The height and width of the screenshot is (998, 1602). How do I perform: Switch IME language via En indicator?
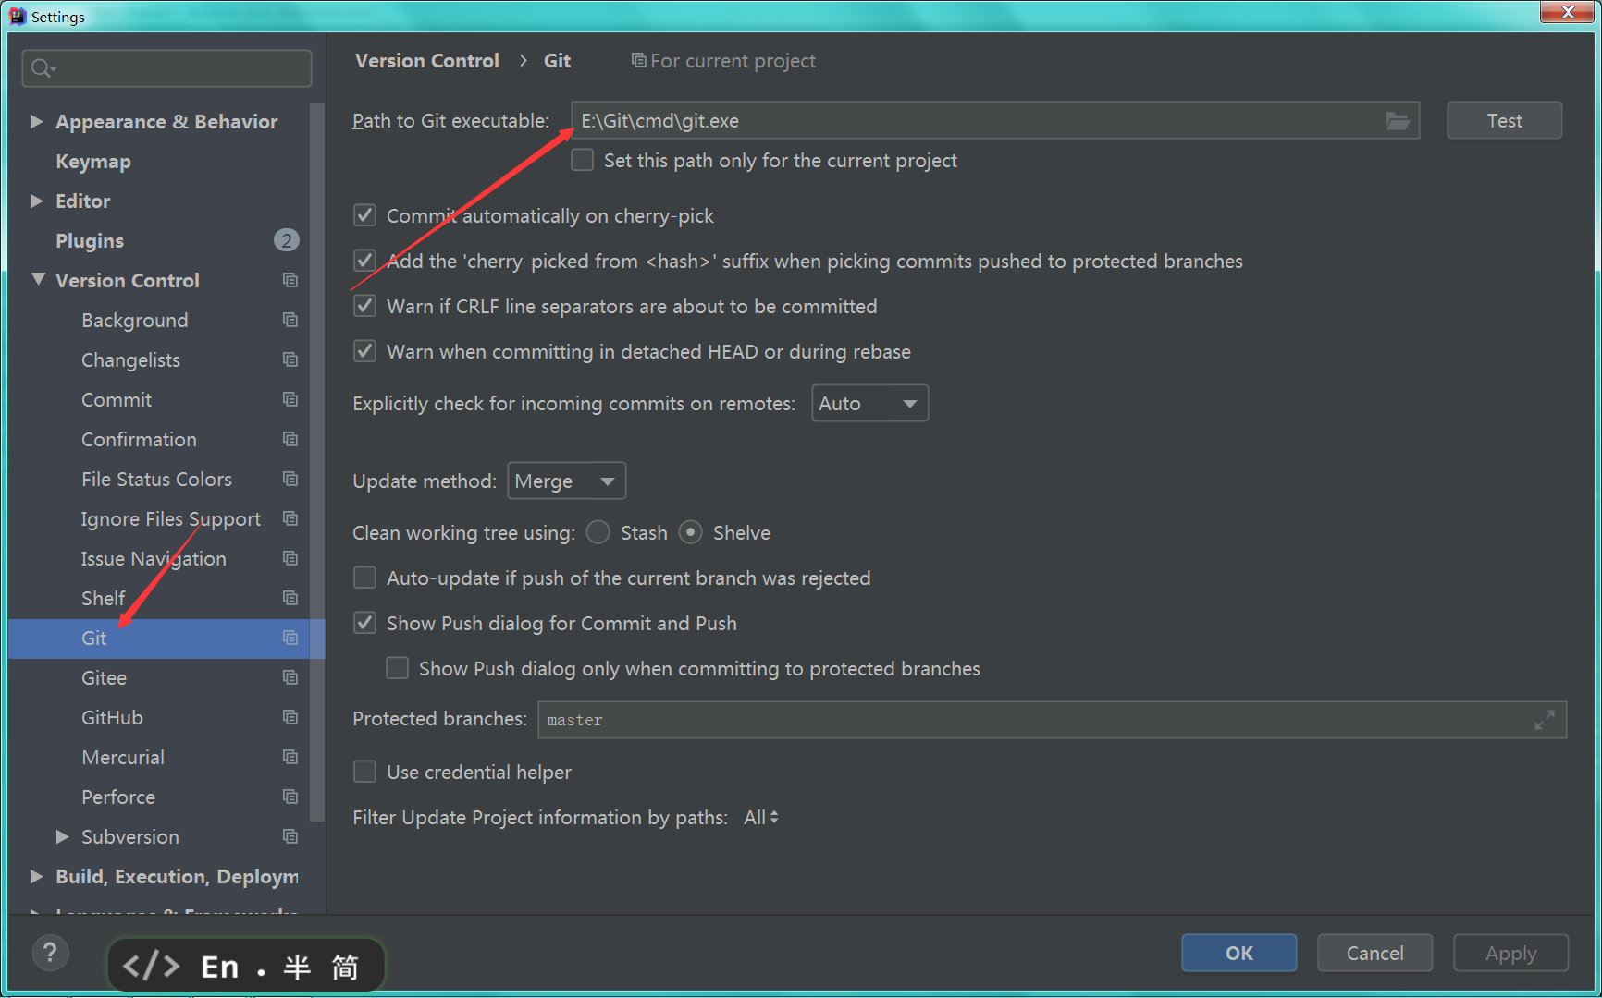(220, 967)
